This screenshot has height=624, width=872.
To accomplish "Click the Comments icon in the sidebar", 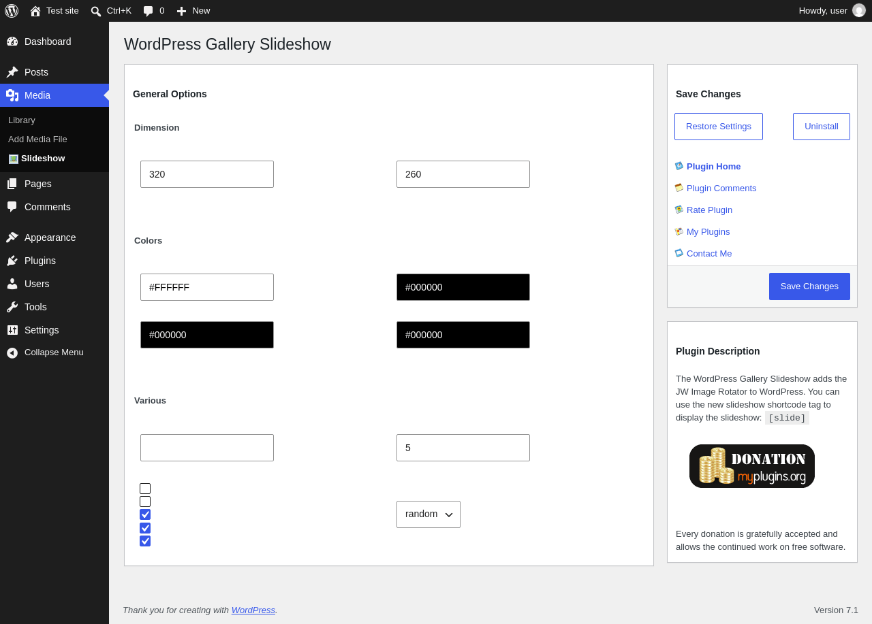I will tap(12, 207).
